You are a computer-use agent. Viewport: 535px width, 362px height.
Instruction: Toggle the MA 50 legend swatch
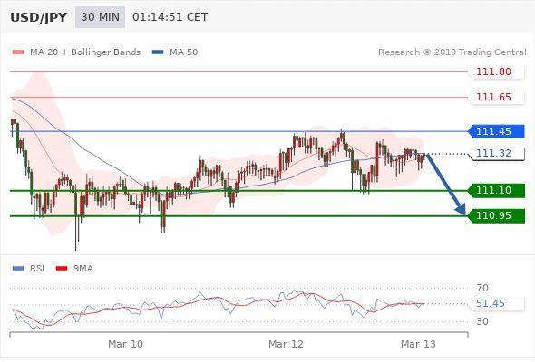[x=158, y=52]
